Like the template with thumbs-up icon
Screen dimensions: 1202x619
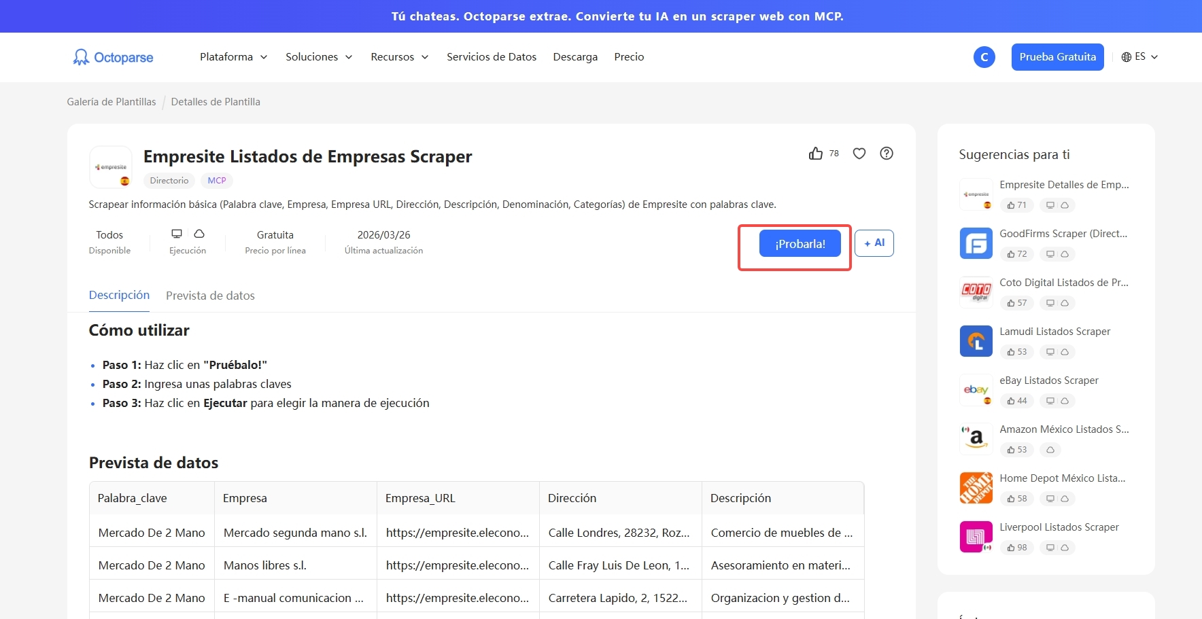816,154
